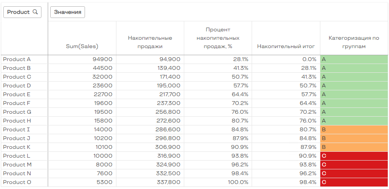The height and width of the screenshot is (189, 389).
Task: Click the Накопительный итог column header
Action: coord(286,46)
